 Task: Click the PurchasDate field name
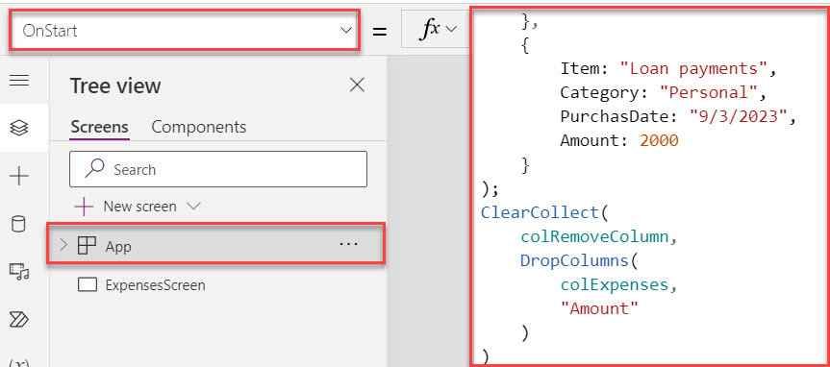coord(615,116)
